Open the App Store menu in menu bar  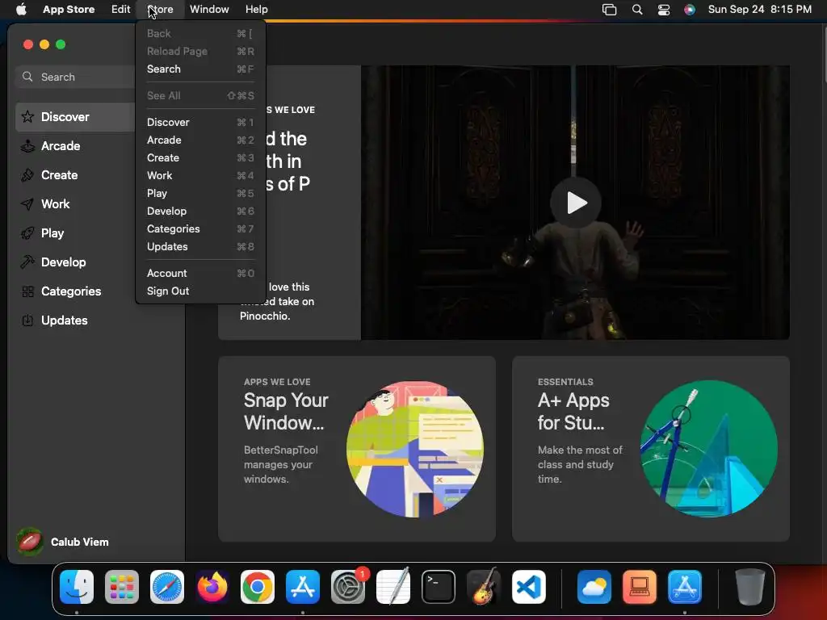(69, 10)
